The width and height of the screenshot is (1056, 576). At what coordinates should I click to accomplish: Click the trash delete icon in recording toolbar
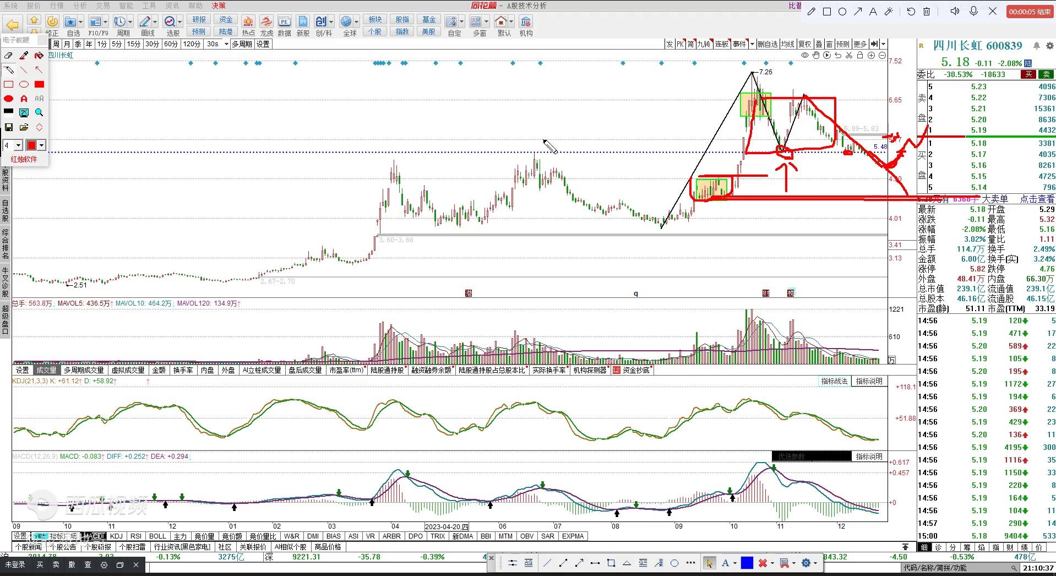(x=927, y=12)
